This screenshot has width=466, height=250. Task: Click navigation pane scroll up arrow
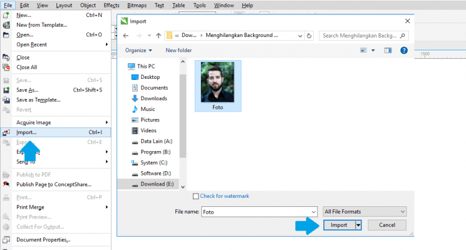183,61
